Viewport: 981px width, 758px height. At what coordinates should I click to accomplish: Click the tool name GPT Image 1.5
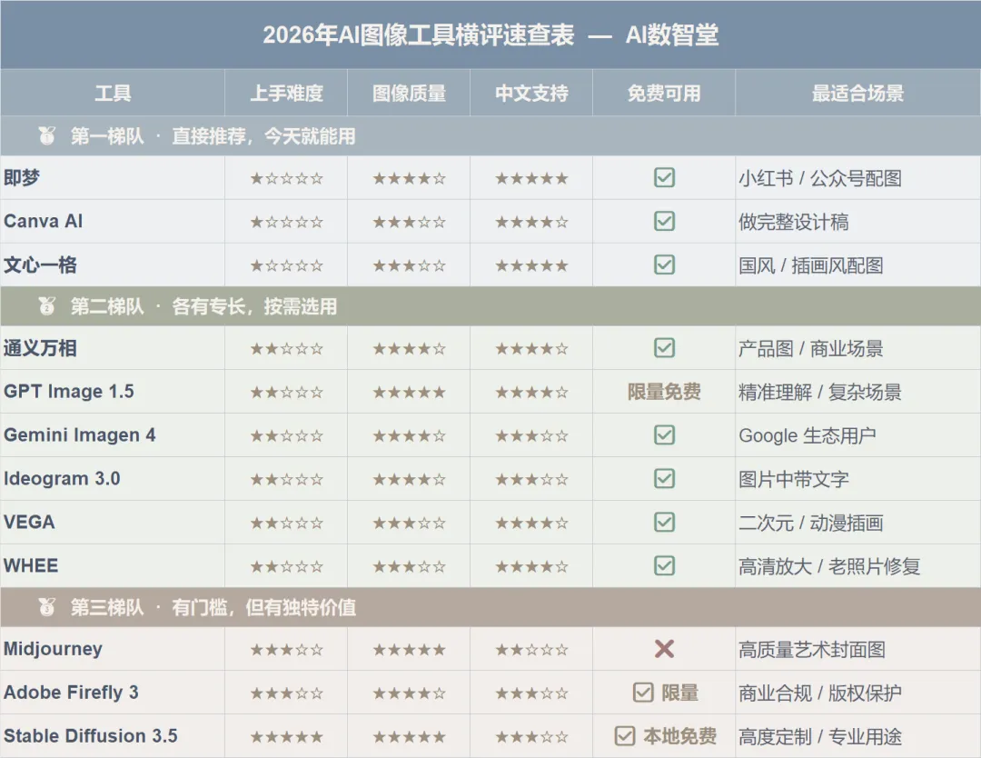click(69, 391)
